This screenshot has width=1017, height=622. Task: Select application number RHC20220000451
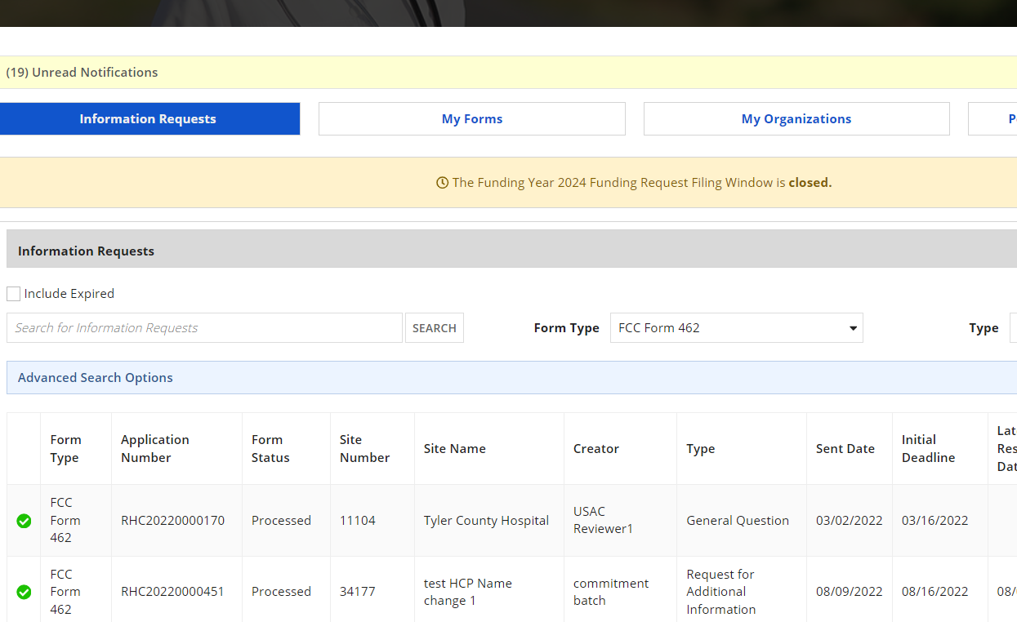172,592
